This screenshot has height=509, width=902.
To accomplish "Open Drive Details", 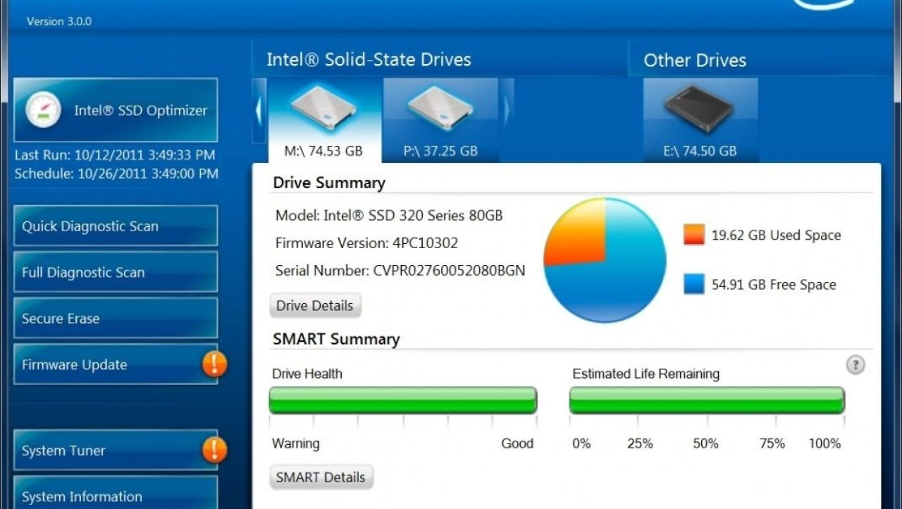I will point(315,305).
